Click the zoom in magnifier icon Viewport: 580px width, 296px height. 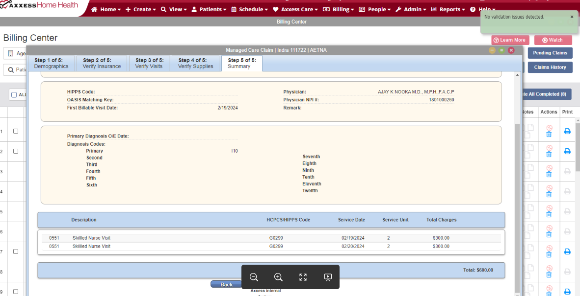coord(278,277)
